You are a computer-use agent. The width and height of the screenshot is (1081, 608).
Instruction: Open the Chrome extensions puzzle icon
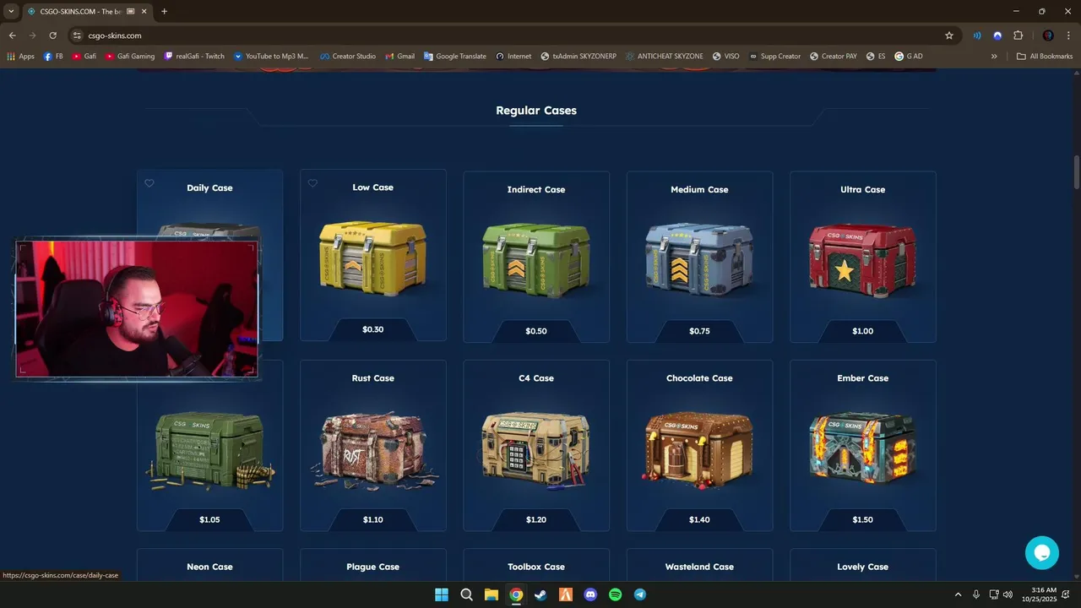1018,35
